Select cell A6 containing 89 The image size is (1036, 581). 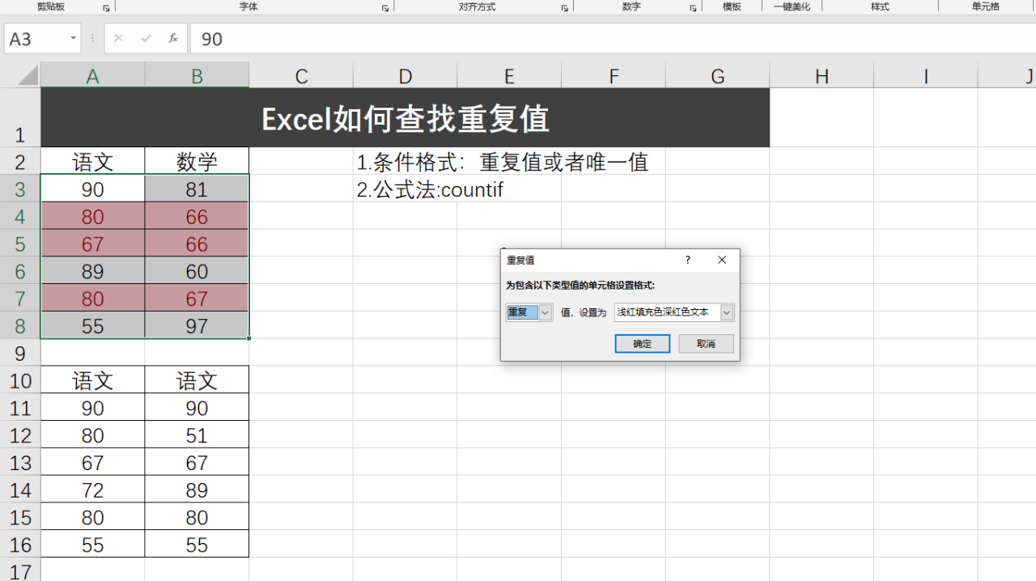93,271
